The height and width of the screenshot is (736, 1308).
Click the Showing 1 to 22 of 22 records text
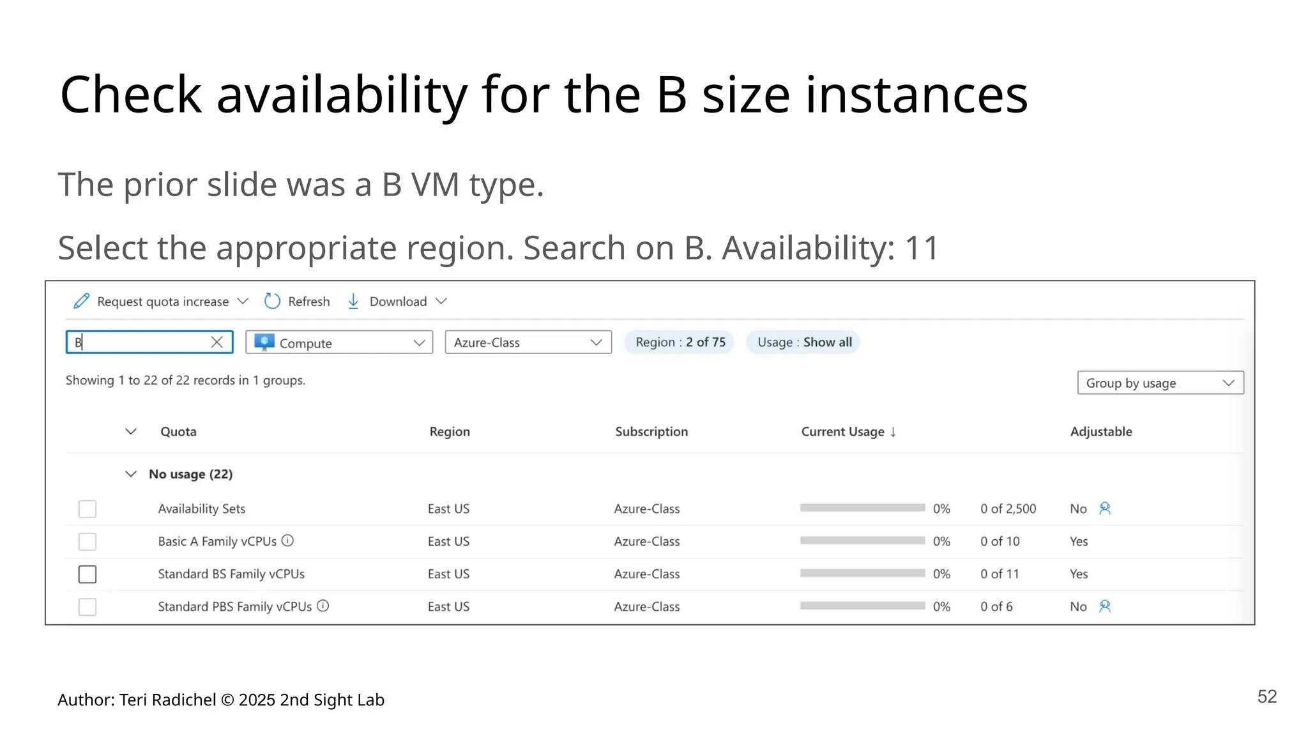pos(186,381)
